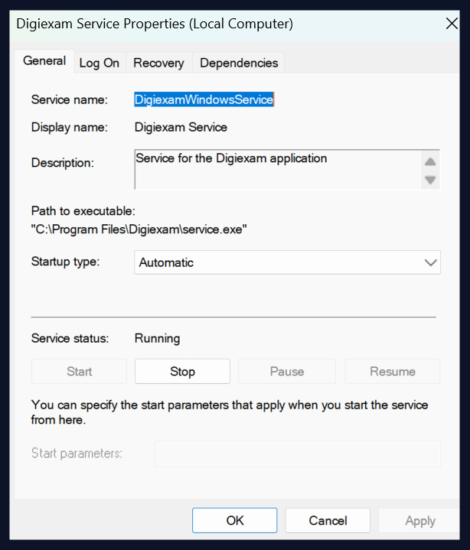Click the description scroll up arrow
This screenshot has height=550, width=470.
coord(430,161)
